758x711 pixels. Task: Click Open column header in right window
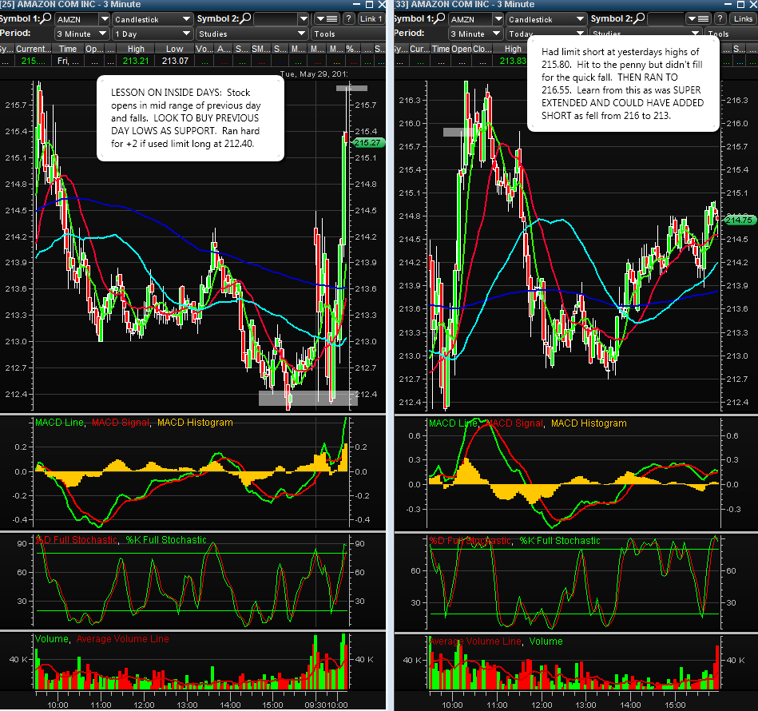tap(461, 49)
